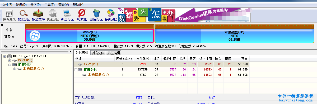
Task: Launch the Recover Files (恢复文件) tool
Action: click(x=38, y=15)
